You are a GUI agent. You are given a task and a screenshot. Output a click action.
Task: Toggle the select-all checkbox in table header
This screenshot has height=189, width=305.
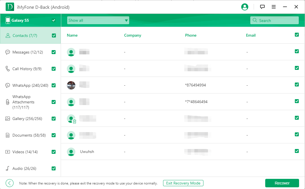297,35
